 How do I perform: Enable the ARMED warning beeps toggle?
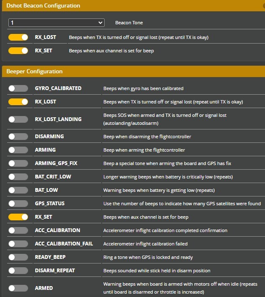(18, 288)
